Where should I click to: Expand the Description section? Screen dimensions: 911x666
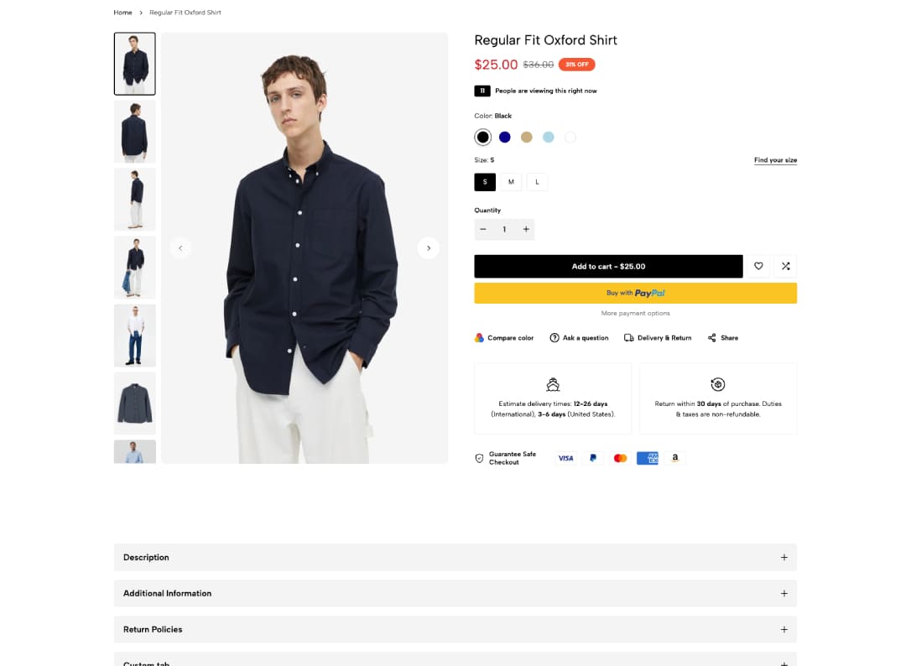(455, 558)
